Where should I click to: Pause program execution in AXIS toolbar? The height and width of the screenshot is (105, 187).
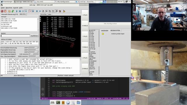[x=23, y=11]
